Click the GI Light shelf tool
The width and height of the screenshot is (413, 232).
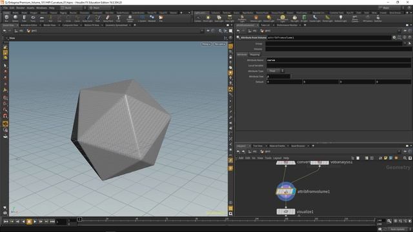304,19
